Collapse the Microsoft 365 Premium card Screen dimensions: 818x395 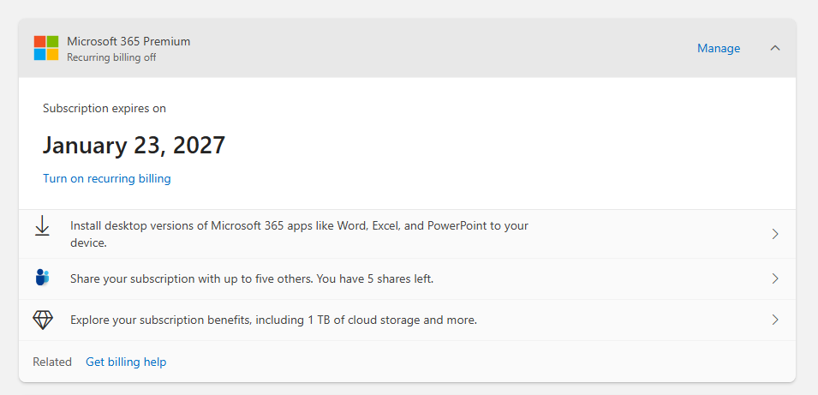(x=775, y=48)
